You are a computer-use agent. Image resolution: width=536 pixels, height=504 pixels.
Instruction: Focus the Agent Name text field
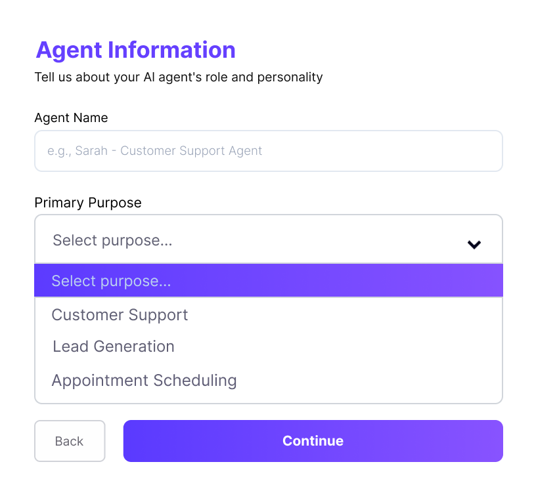[x=268, y=151]
